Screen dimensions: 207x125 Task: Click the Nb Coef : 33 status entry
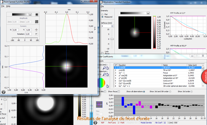[x=160, y=123]
